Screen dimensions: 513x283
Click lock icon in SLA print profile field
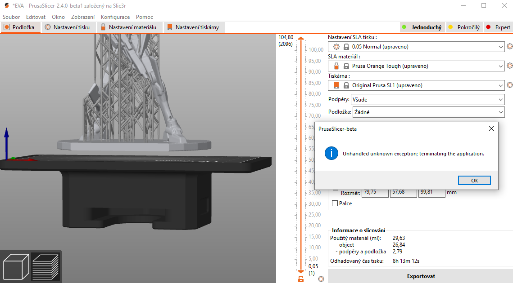pyautogui.click(x=346, y=47)
